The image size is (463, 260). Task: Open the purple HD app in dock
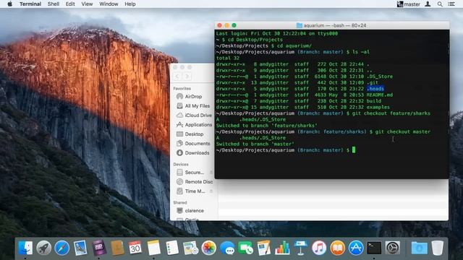(x=99, y=248)
